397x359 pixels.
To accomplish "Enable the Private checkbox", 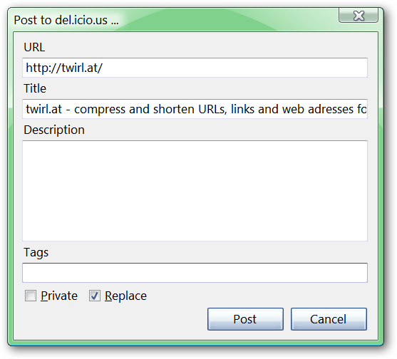I will pyautogui.click(x=31, y=296).
